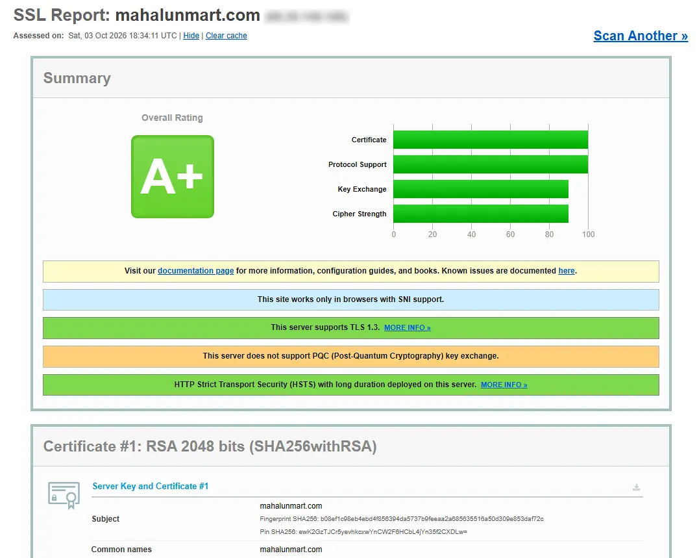
Task: Click the 'Overall Rating' label
Action: pos(172,118)
